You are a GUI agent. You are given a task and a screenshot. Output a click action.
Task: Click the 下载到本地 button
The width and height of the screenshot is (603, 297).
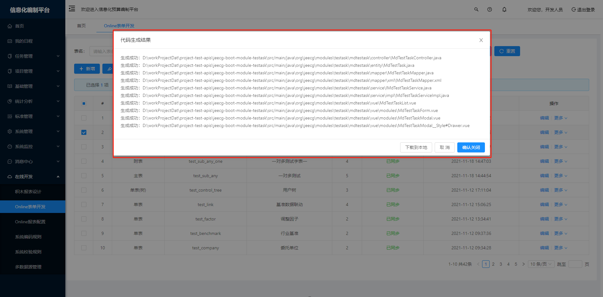click(x=416, y=147)
